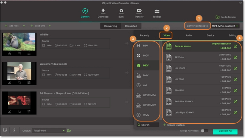The image size is (245, 138).
Task: Click the lightning high-speed conversion icon
Action: tap(14, 130)
